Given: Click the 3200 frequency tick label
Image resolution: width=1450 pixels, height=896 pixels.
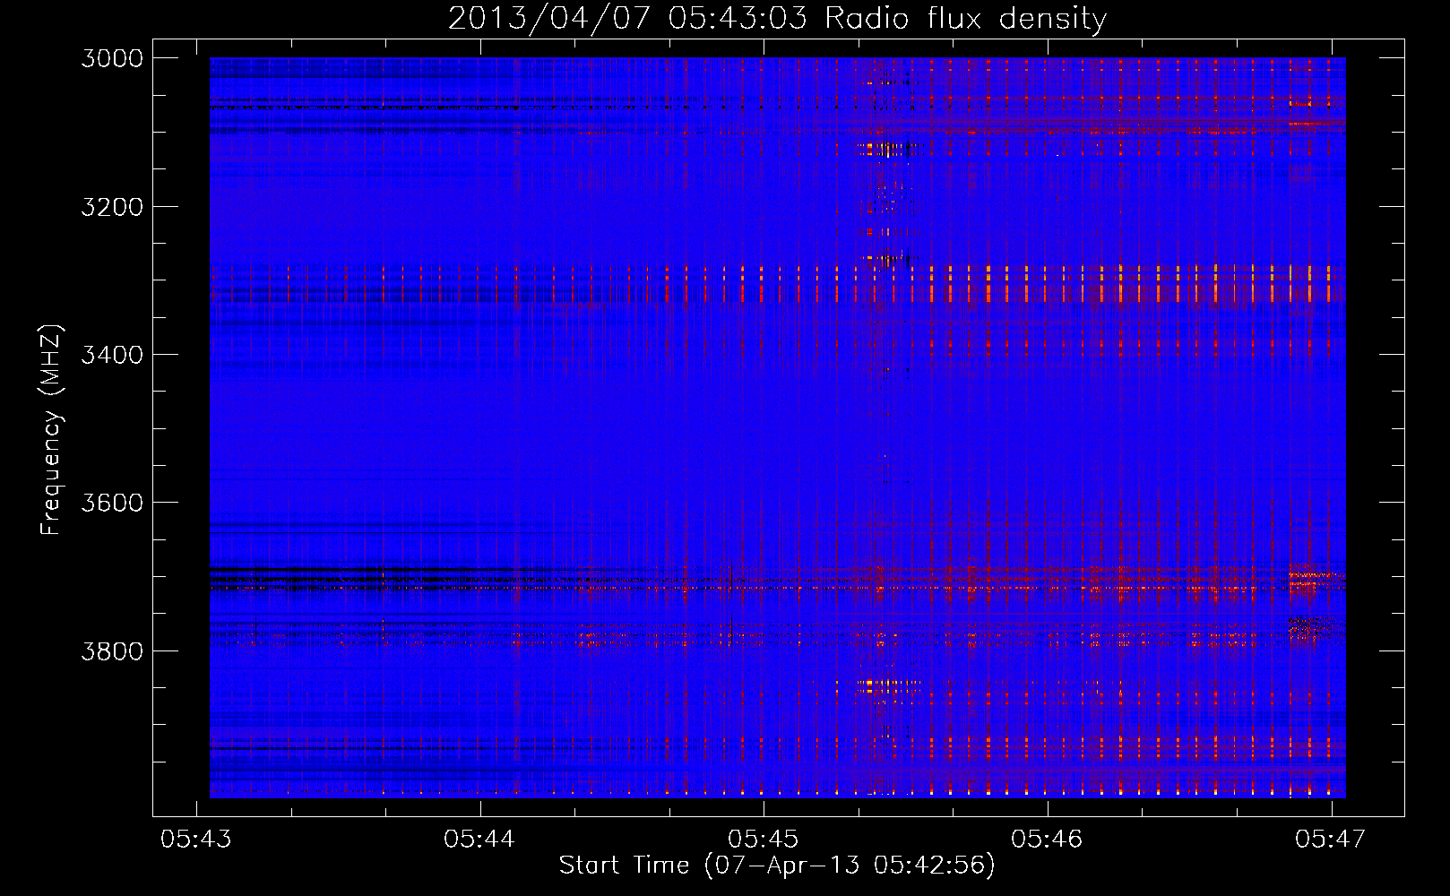Looking at the screenshot, I should click(112, 207).
